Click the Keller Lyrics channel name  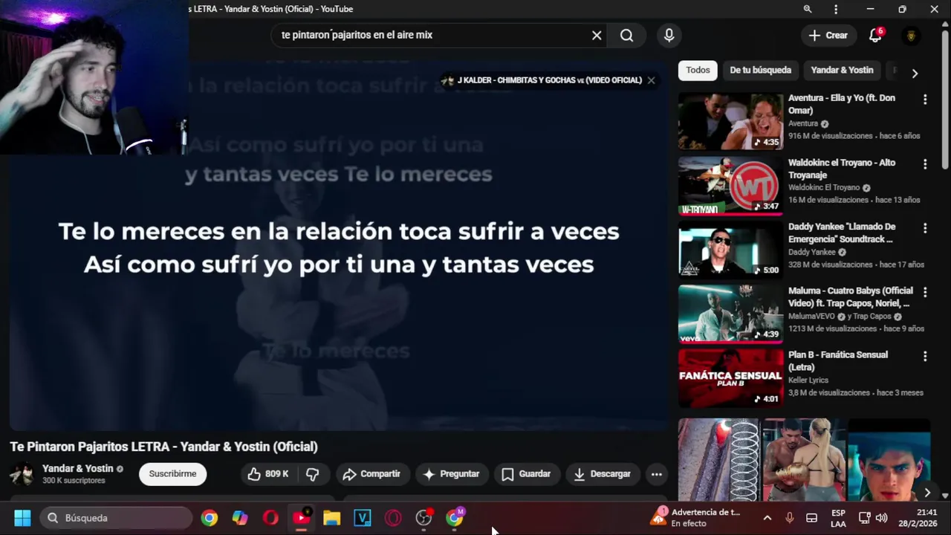click(x=808, y=380)
